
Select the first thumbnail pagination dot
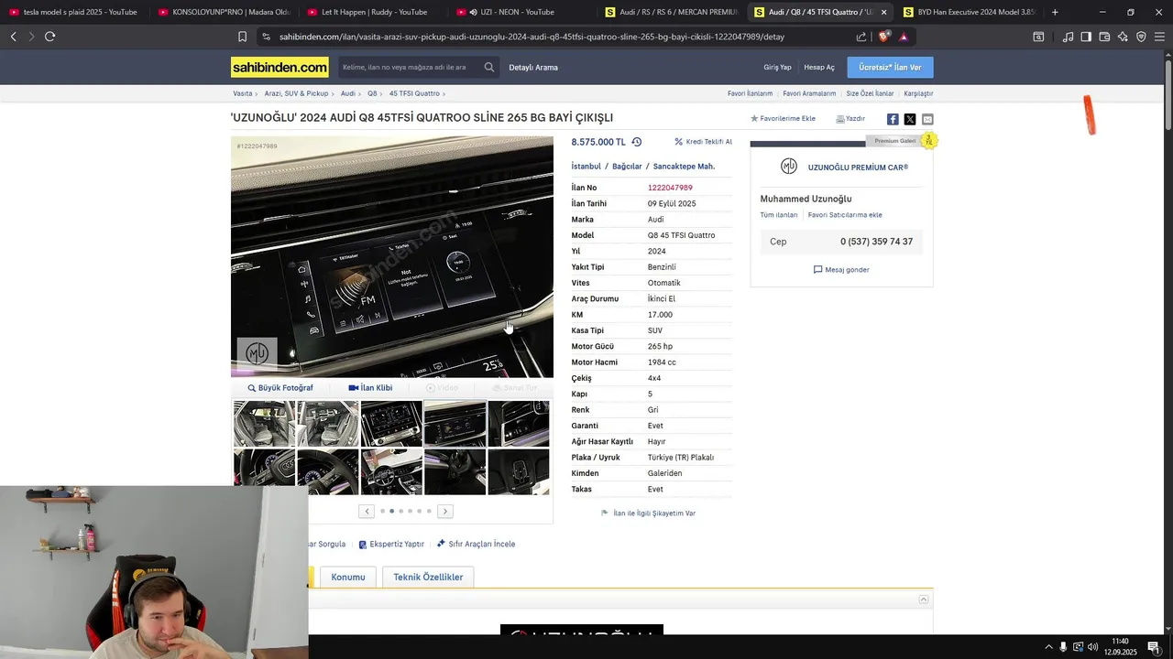[x=382, y=511]
